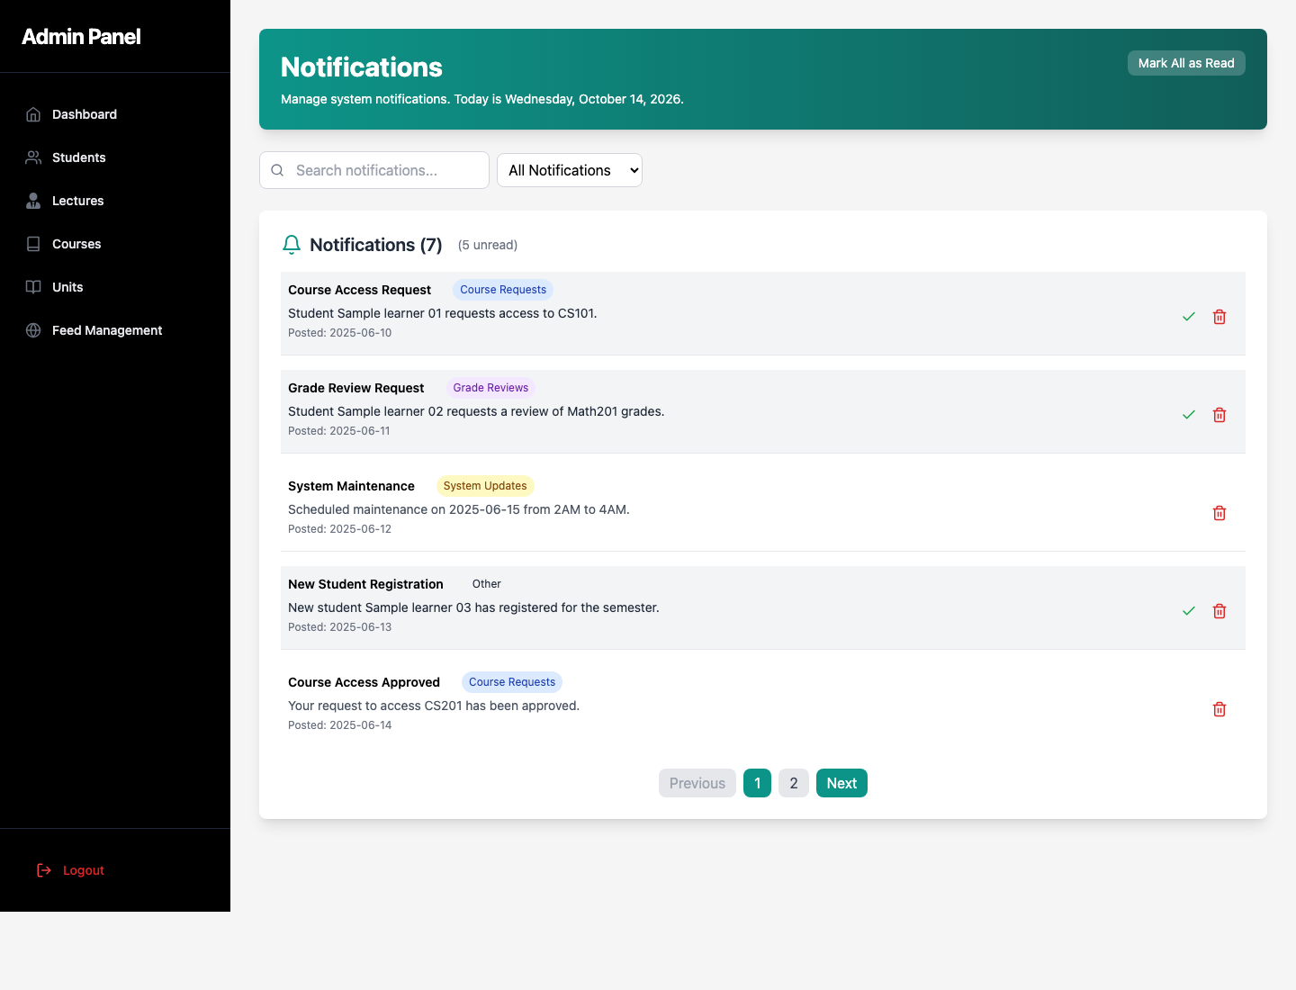Go to page 2 of notifications
Viewport: 1296px width, 990px height.
[794, 783]
